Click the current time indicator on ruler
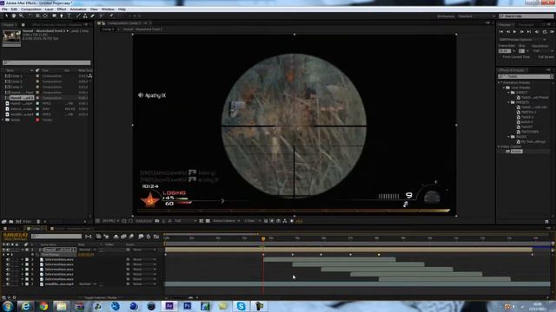The height and width of the screenshot is (312, 556). point(263,239)
